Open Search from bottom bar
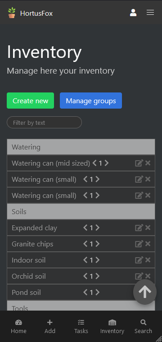Image resolution: width=162 pixels, height=342 pixels. pyautogui.click(x=143, y=326)
